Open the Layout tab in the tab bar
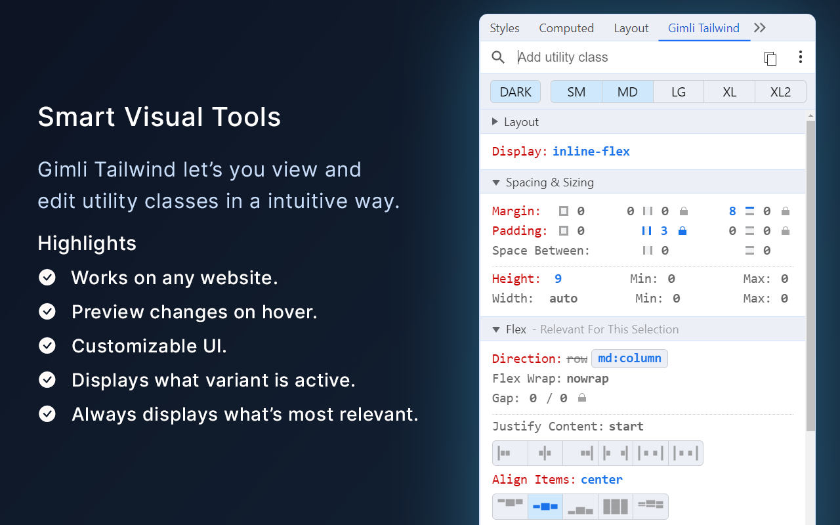This screenshot has height=525, width=840. (631, 28)
